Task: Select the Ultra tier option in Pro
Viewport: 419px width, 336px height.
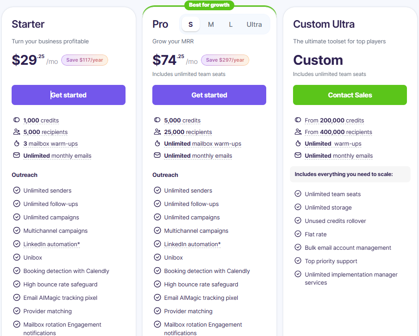Action: tap(254, 25)
